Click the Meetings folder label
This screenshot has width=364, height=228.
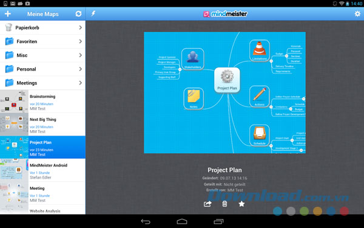[27, 83]
